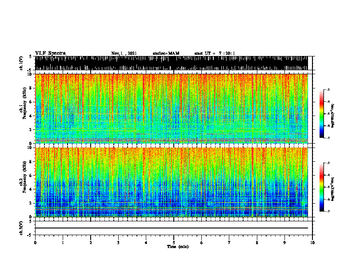This screenshot has width=352, height=272.
Task: Click the 'Time (min)' axis label
Action: [x=178, y=247]
